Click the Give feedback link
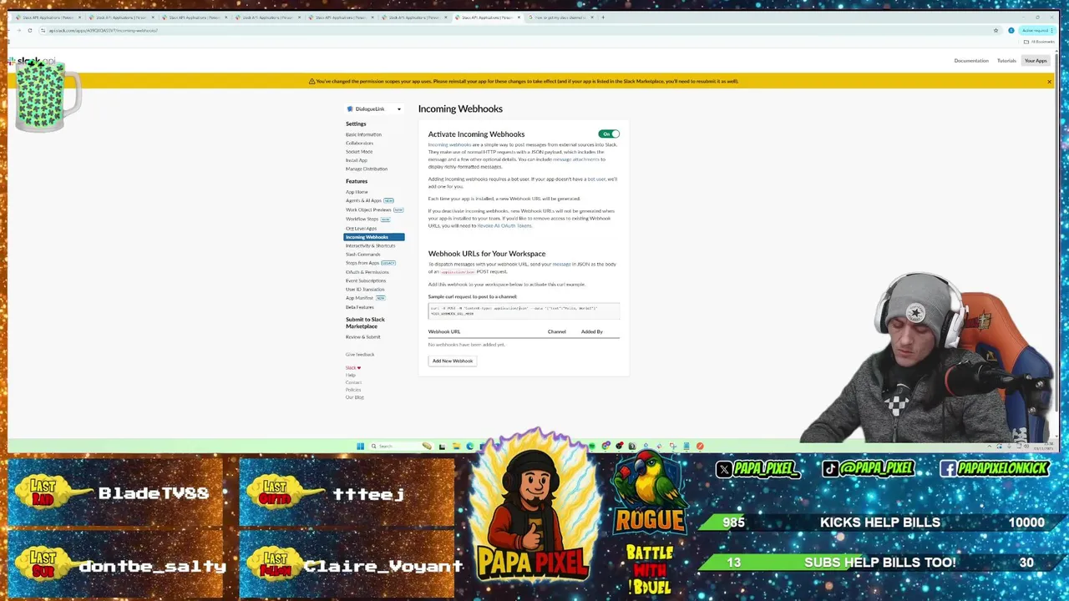The width and height of the screenshot is (1069, 601). click(360, 354)
